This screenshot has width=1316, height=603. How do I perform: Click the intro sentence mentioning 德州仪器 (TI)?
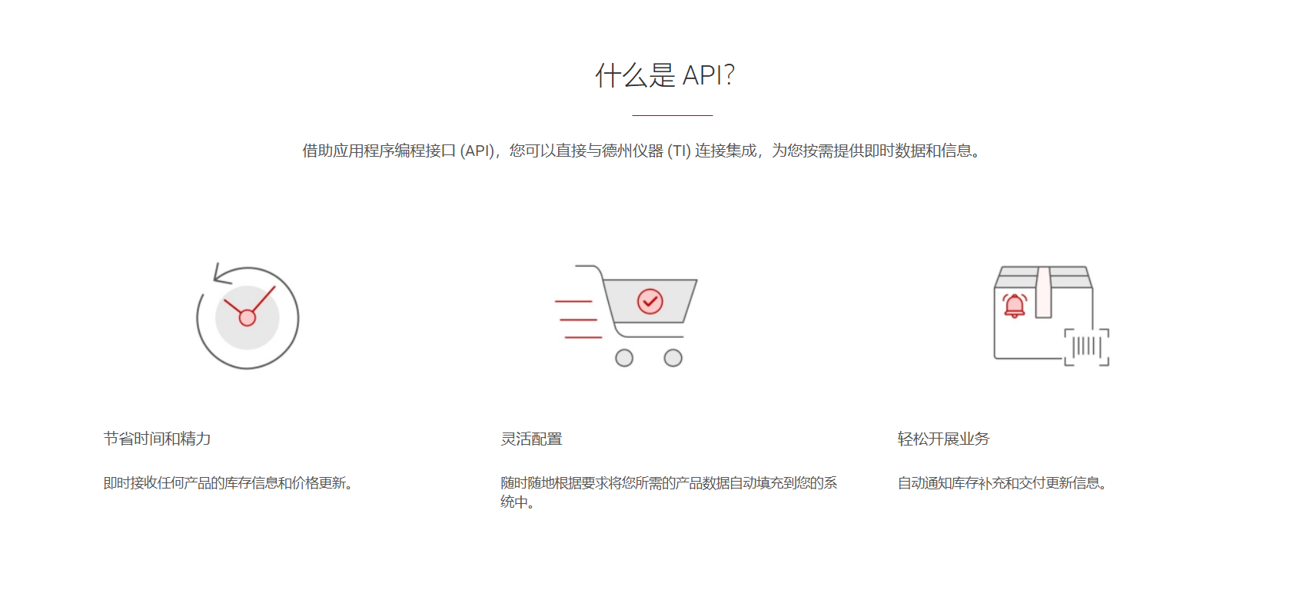643,151
